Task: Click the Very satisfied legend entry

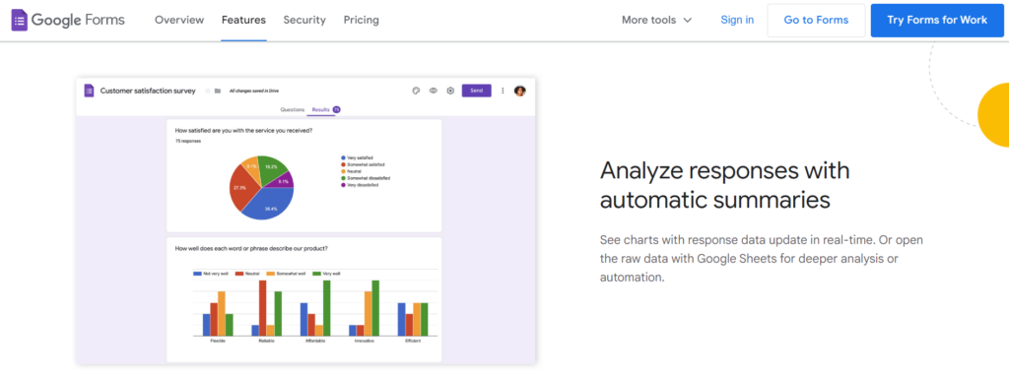Action: 357,157
